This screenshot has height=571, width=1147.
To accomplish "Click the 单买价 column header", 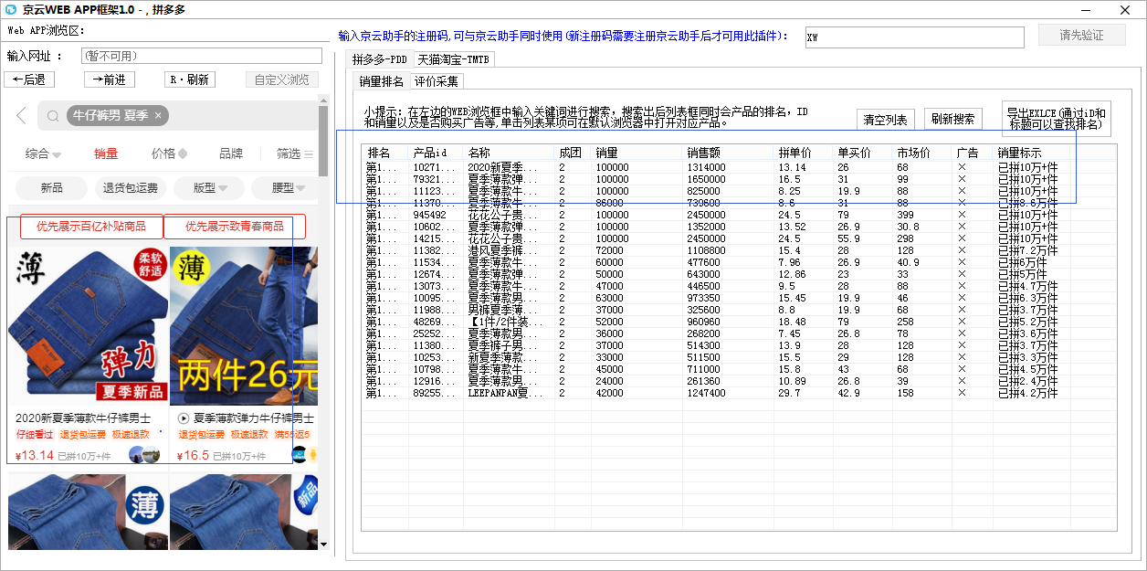I will [x=863, y=153].
